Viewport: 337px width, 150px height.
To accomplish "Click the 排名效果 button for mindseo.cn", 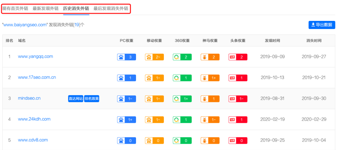I will [91, 99].
